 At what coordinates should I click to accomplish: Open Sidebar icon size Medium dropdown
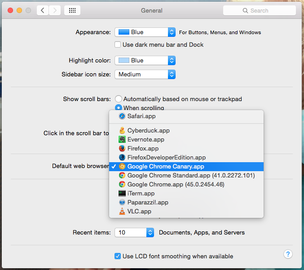[145, 74]
